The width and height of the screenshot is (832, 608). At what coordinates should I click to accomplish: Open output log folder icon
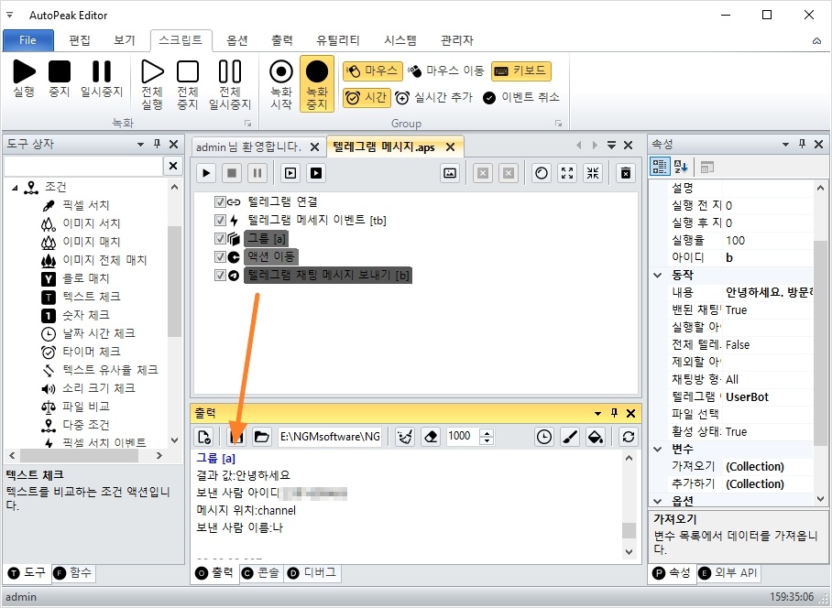[261, 437]
